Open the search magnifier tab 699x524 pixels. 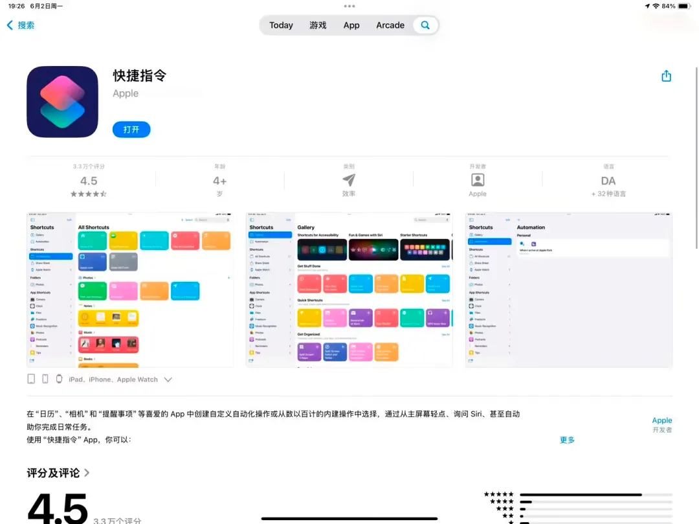pyautogui.click(x=425, y=25)
